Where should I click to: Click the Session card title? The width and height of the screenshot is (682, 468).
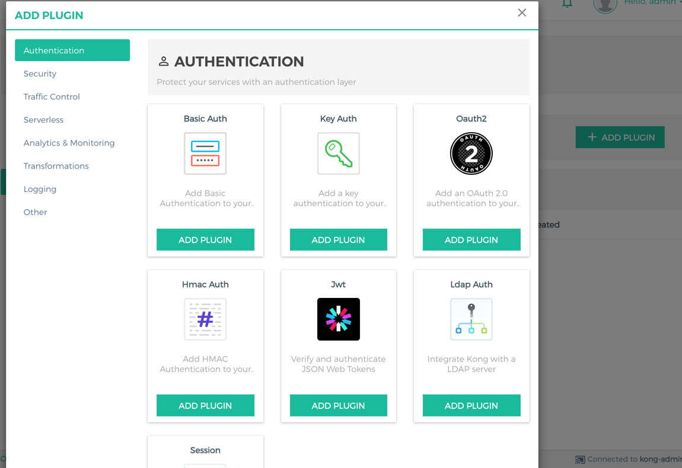(x=205, y=450)
